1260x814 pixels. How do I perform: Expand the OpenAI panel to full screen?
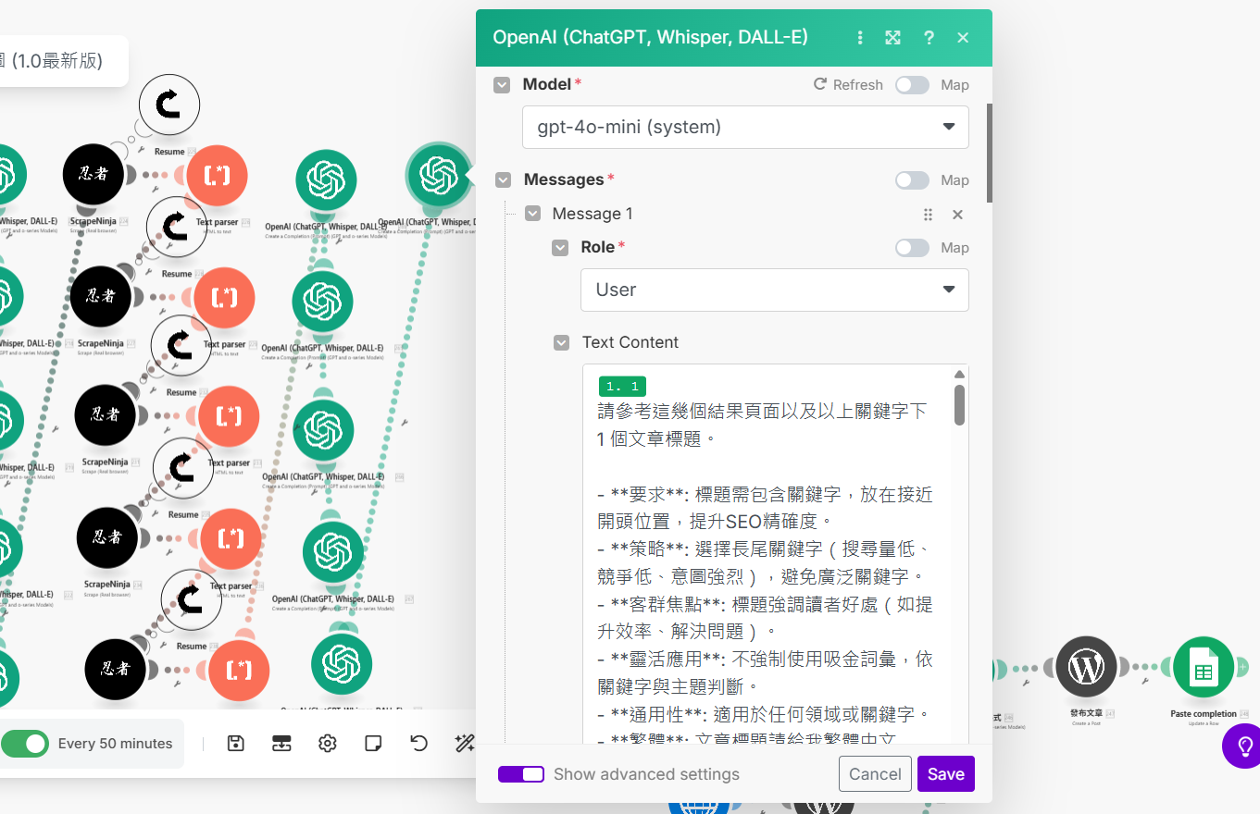click(x=892, y=38)
